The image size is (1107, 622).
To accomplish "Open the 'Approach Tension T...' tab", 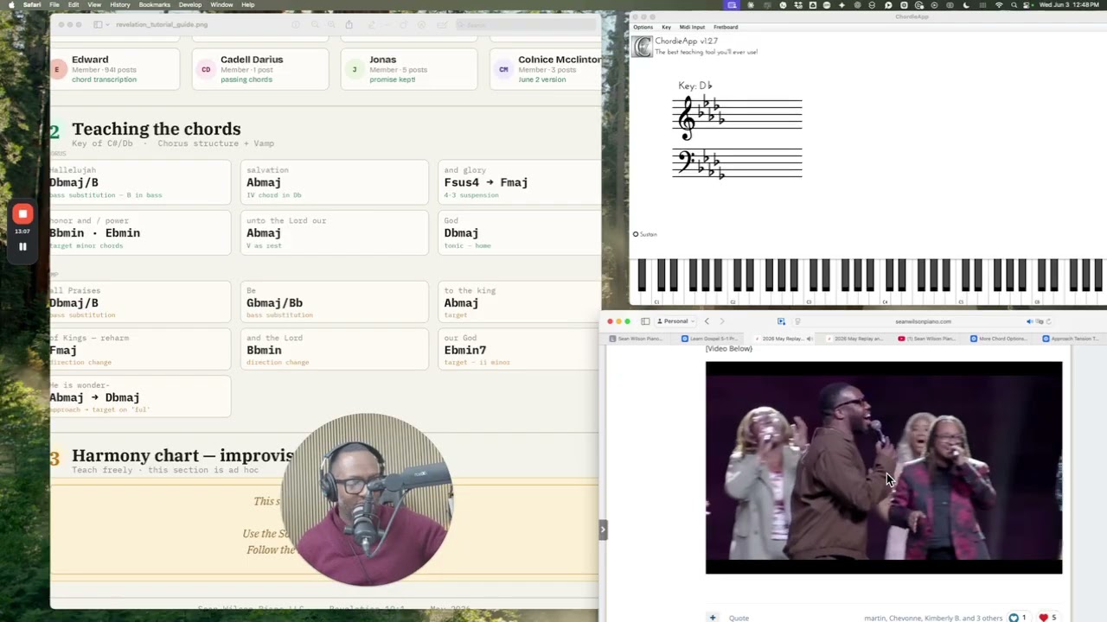I will (x=1072, y=339).
